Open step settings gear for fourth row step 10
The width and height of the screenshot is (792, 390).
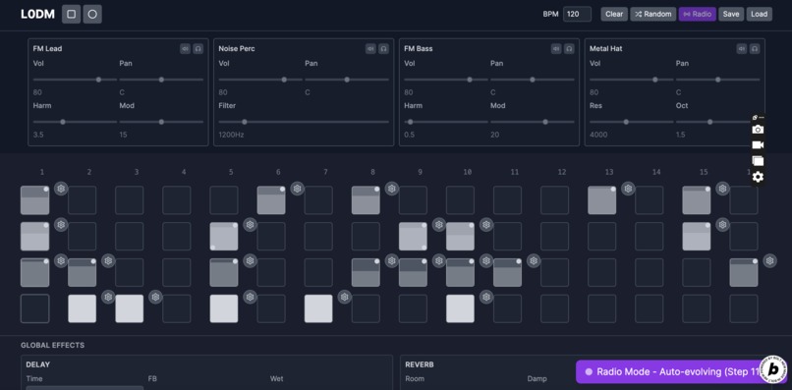coord(486,297)
